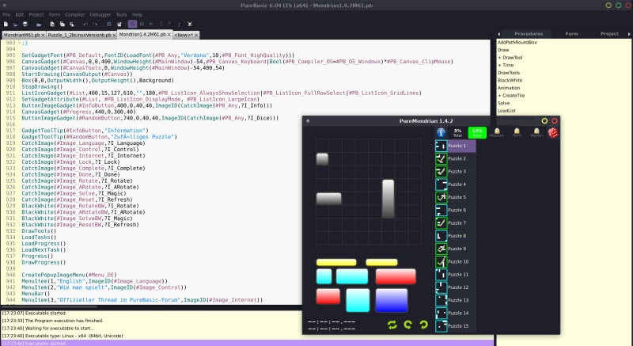The width and height of the screenshot is (633, 346).
Task: Click the small red tile
Action: tap(328, 296)
